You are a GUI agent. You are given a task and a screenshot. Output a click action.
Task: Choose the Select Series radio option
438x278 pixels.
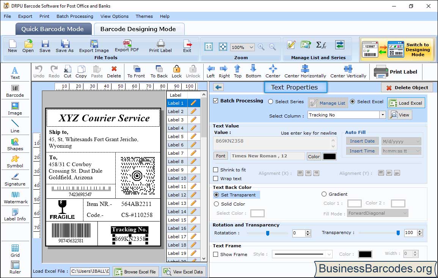(270, 102)
